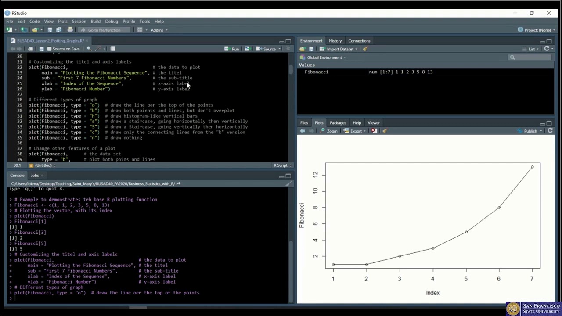Click the load workspace icon in Environment
This screenshot has height=316, width=562.
point(303,49)
